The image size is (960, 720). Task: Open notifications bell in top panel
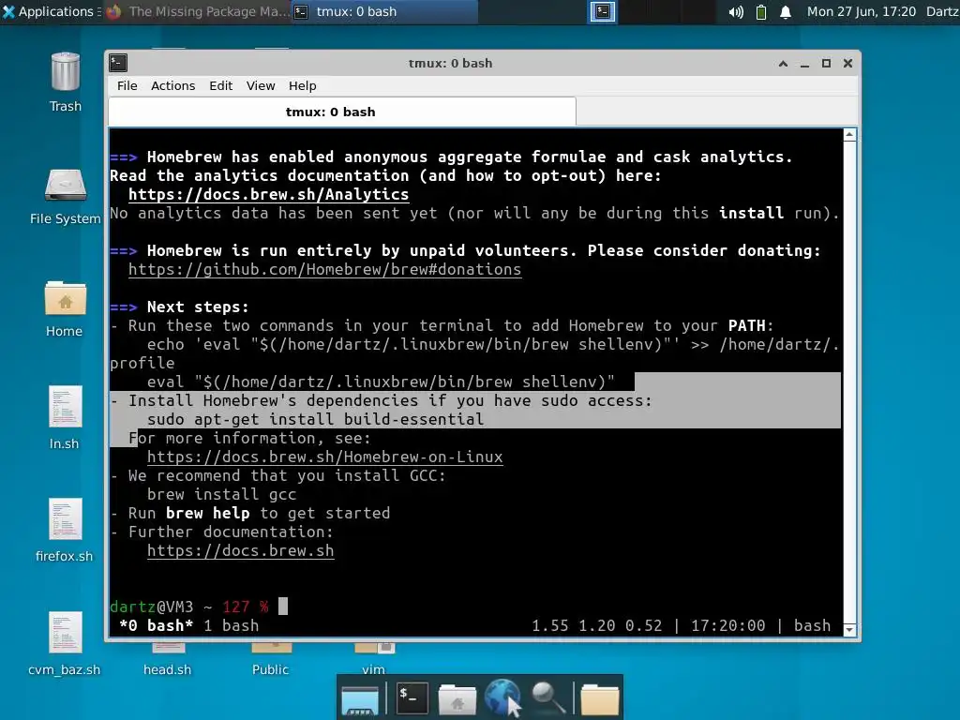[x=786, y=11]
